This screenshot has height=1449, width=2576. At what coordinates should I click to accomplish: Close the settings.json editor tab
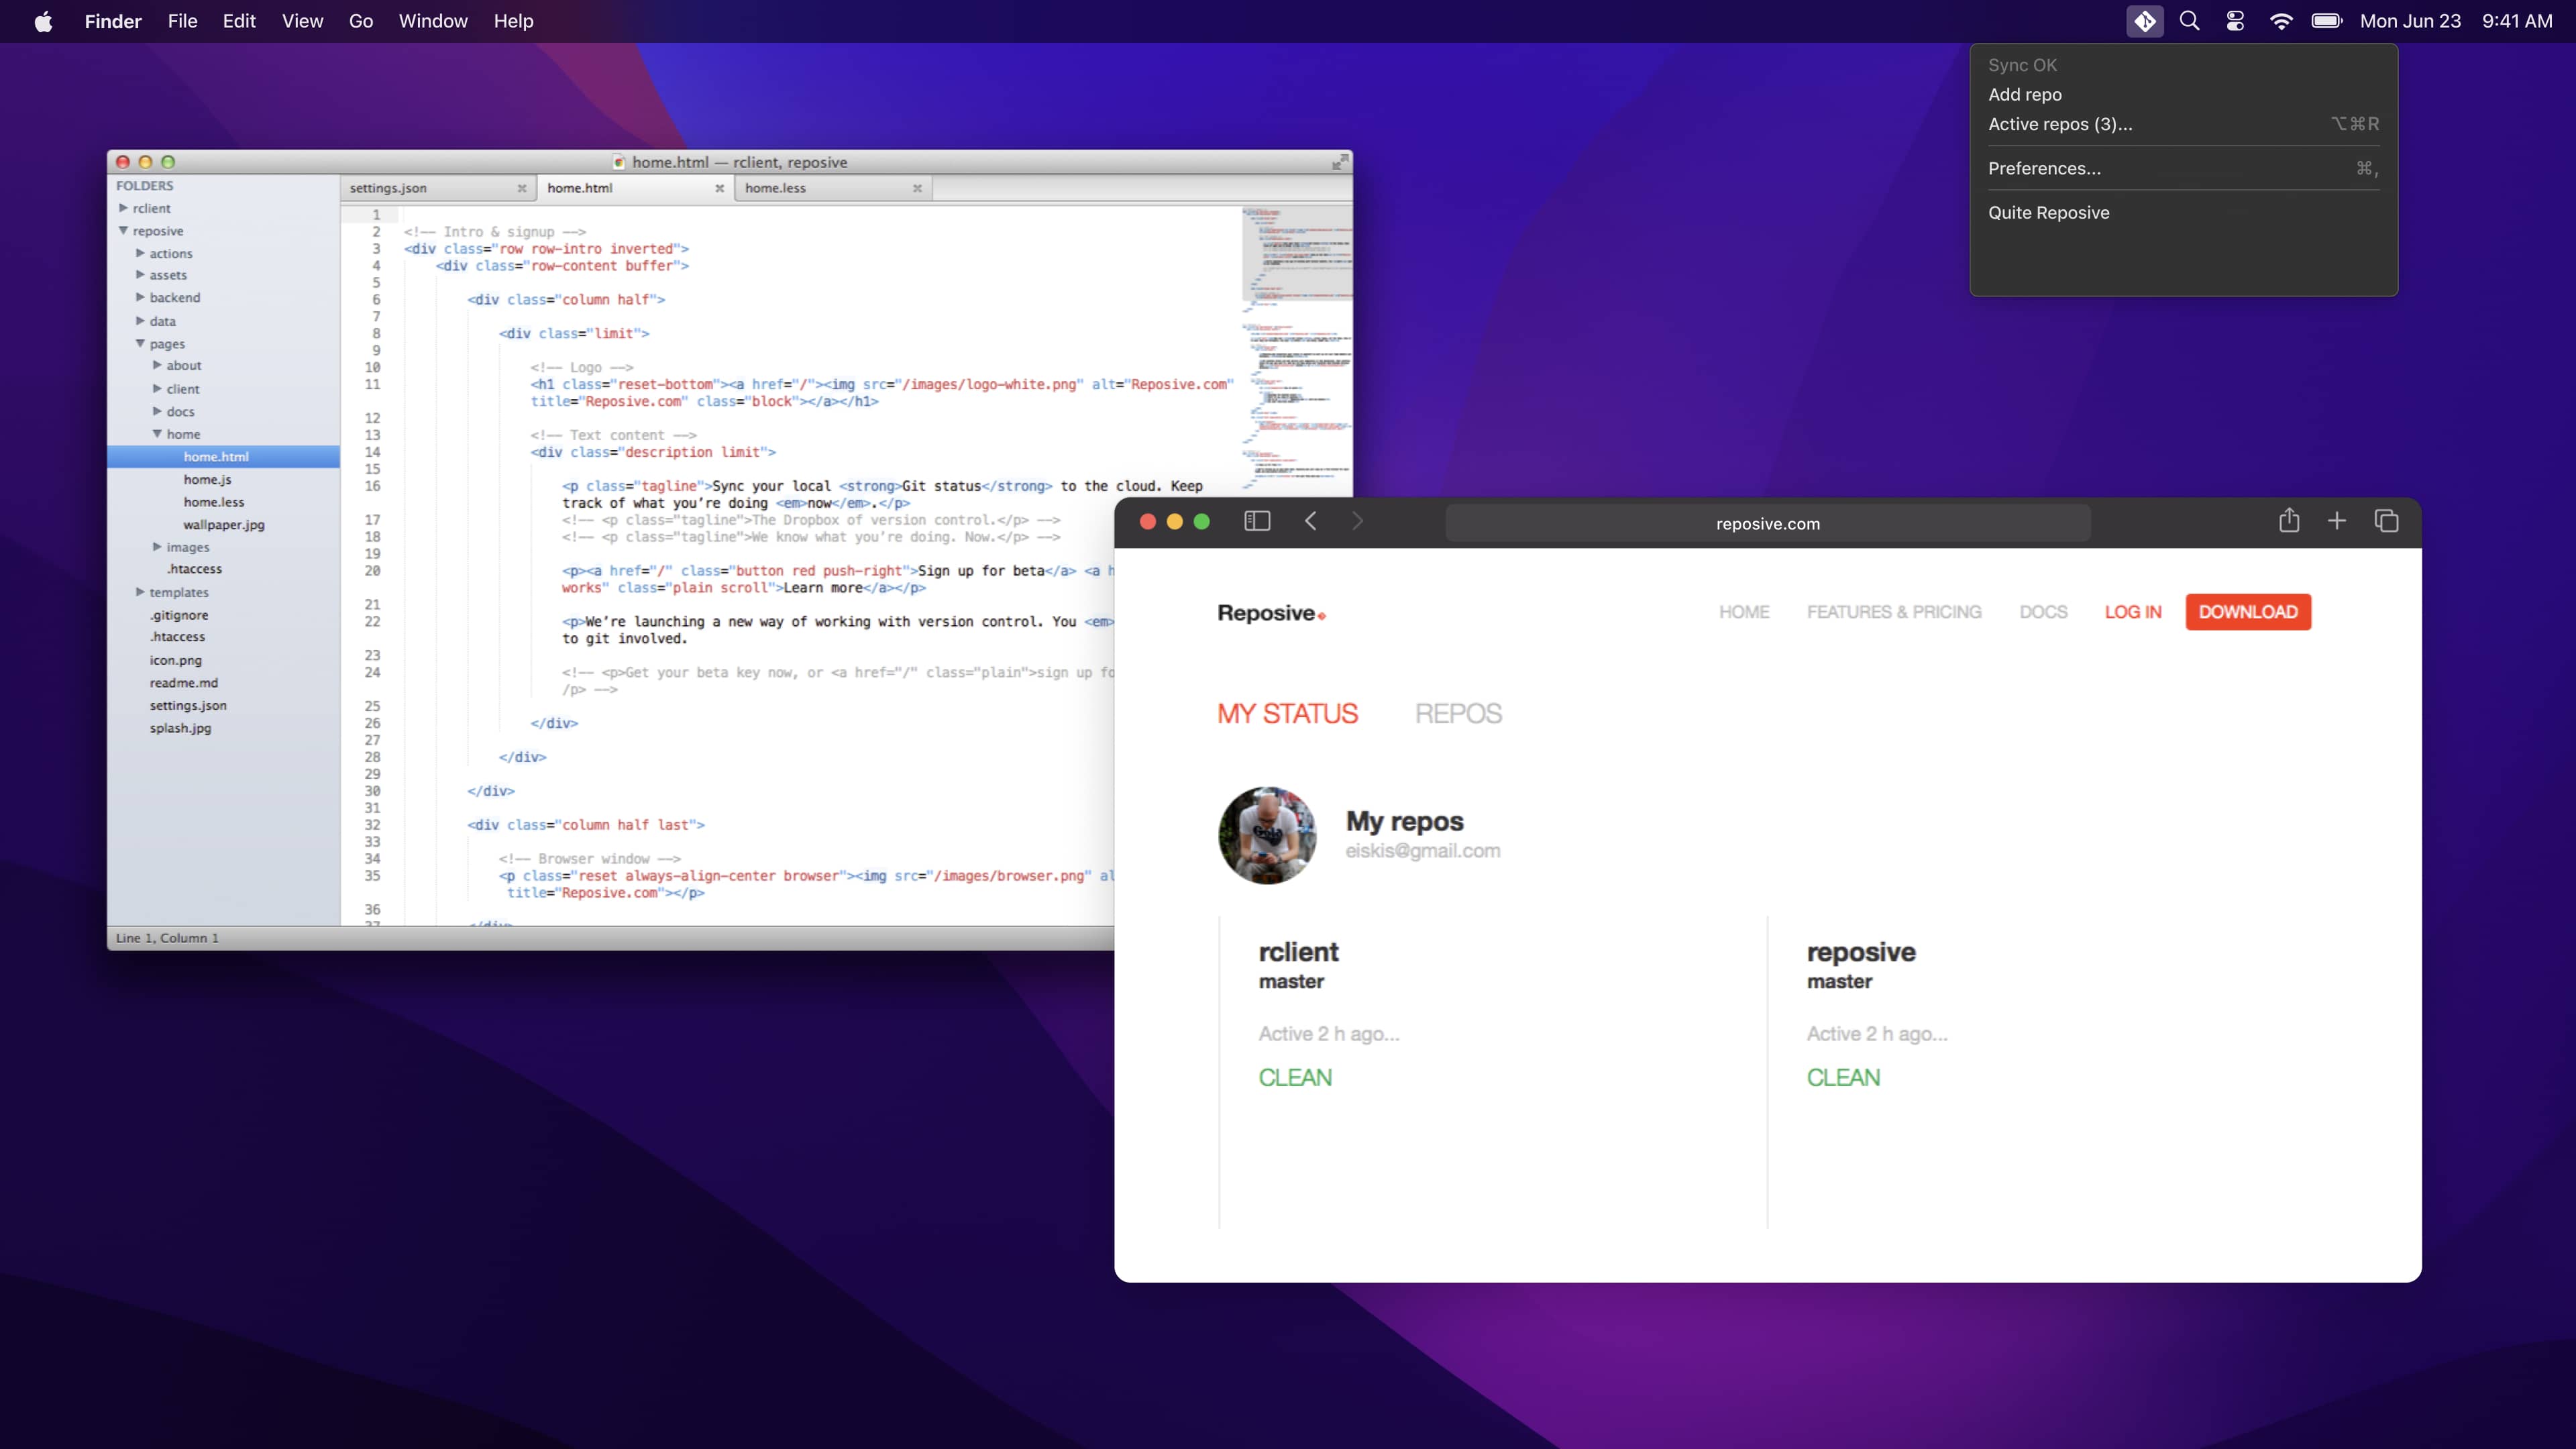521,188
